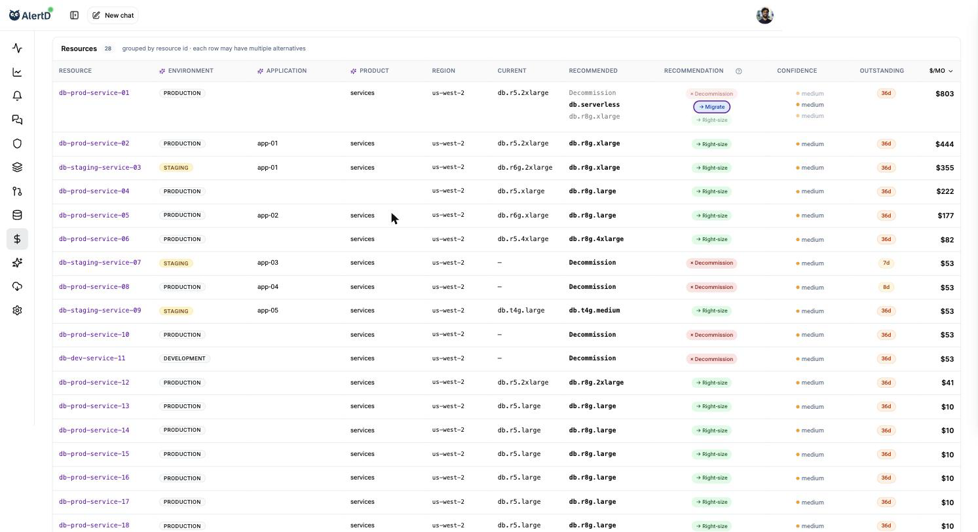Open the bell alerts sidebar icon
The height and width of the screenshot is (532, 978).
tap(17, 96)
